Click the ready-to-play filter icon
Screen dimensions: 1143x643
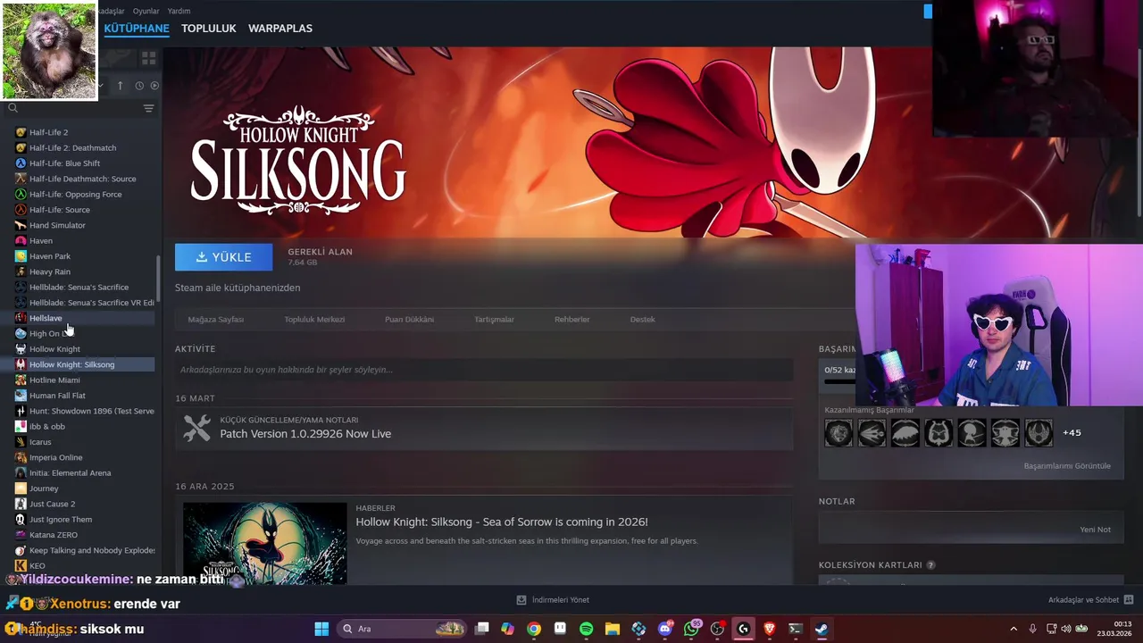pyautogui.click(x=154, y=86)
